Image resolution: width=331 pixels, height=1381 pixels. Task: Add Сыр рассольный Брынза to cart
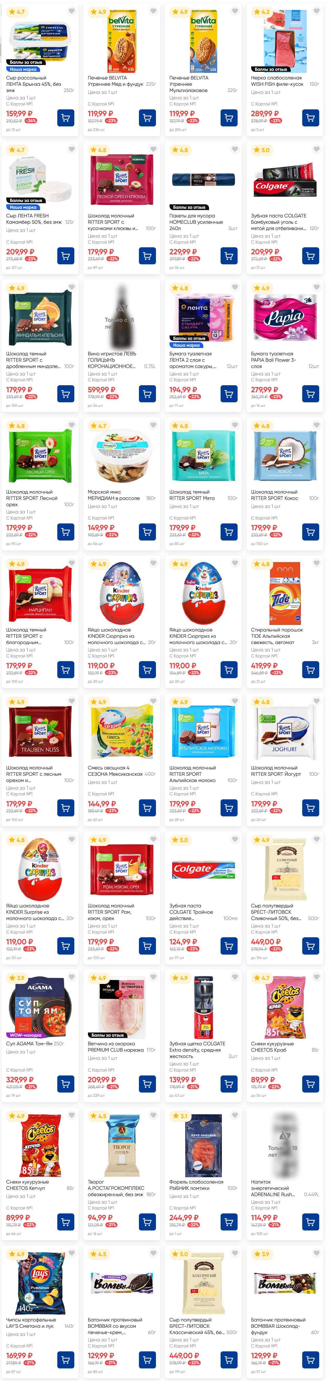[x=66, y=118]
